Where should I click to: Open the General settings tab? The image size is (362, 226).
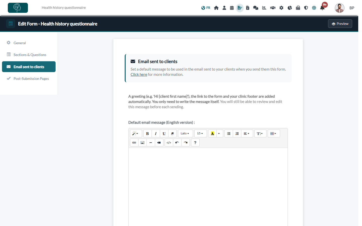point(29,43)
